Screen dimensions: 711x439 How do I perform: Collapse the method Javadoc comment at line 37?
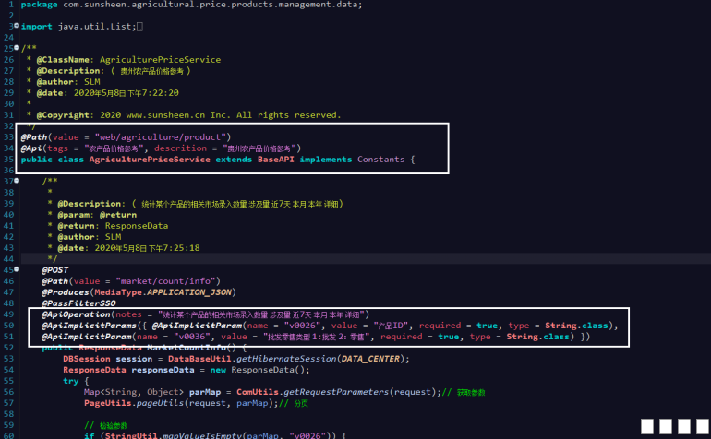tap(17, 182)
